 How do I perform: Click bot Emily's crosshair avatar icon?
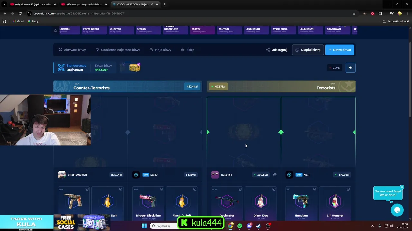point(136,175)
